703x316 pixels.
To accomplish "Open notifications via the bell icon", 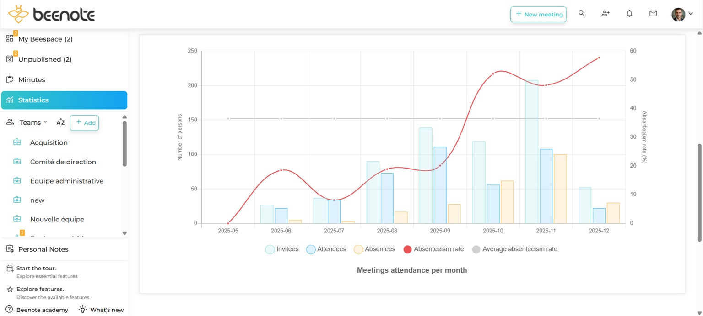I will [629, 13].
